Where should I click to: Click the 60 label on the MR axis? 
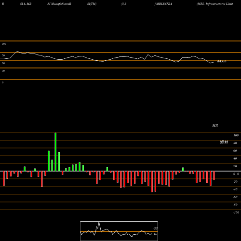click(x=235, y=151)
